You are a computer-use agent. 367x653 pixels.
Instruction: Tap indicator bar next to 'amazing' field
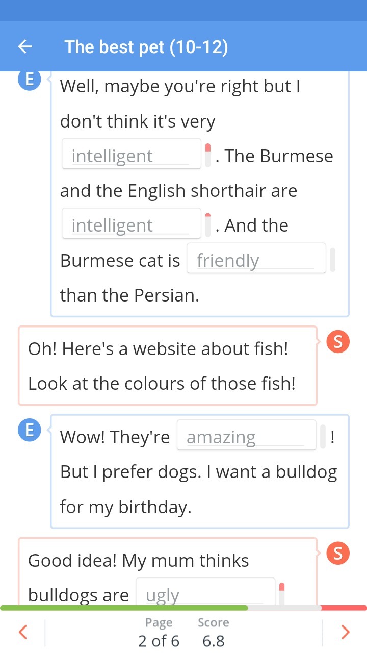[323, 437]
